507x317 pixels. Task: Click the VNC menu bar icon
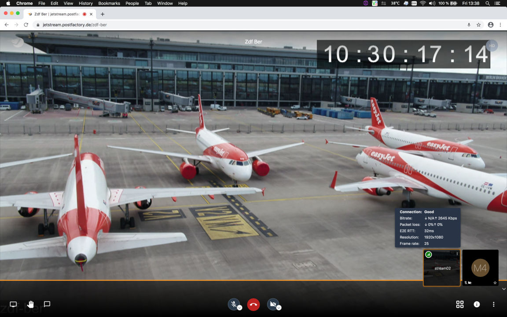pos(375,3)
